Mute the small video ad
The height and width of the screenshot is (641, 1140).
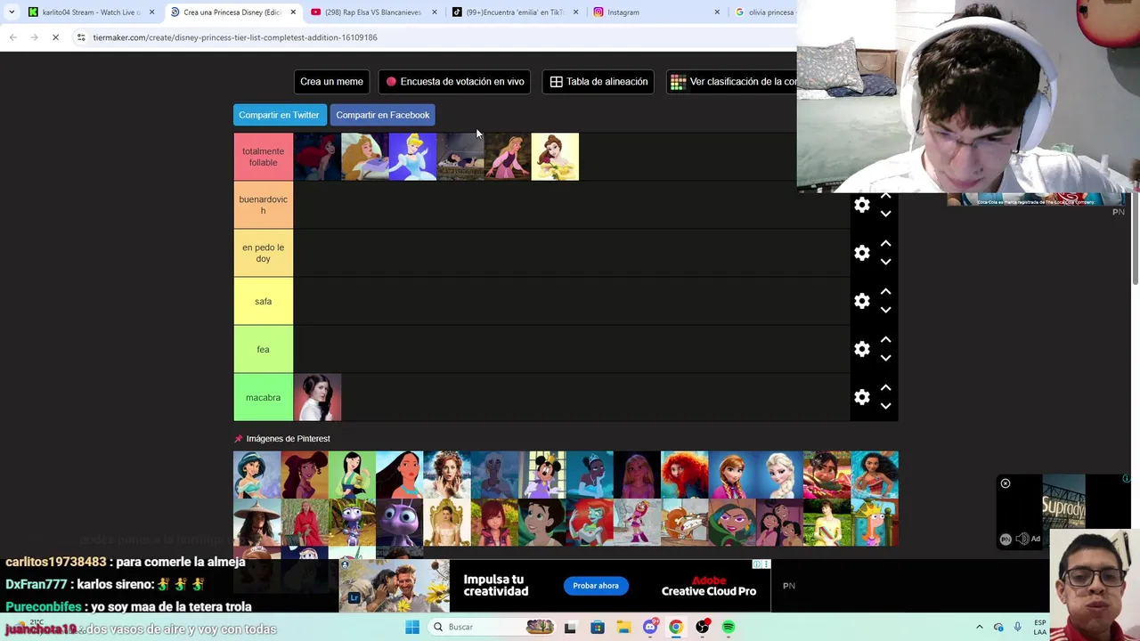(1022, 539)
